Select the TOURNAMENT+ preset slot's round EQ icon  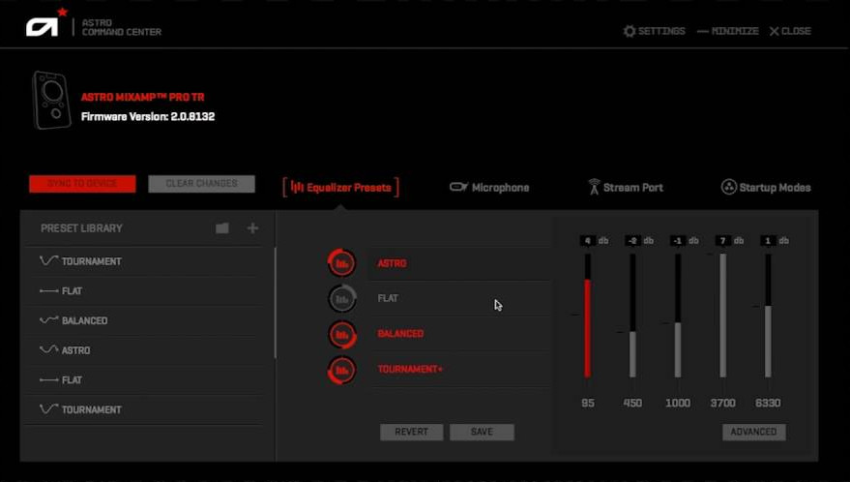tap(342, 370)
